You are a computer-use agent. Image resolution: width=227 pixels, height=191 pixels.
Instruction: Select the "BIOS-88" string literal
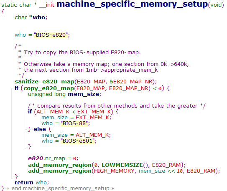coord(74,123)
